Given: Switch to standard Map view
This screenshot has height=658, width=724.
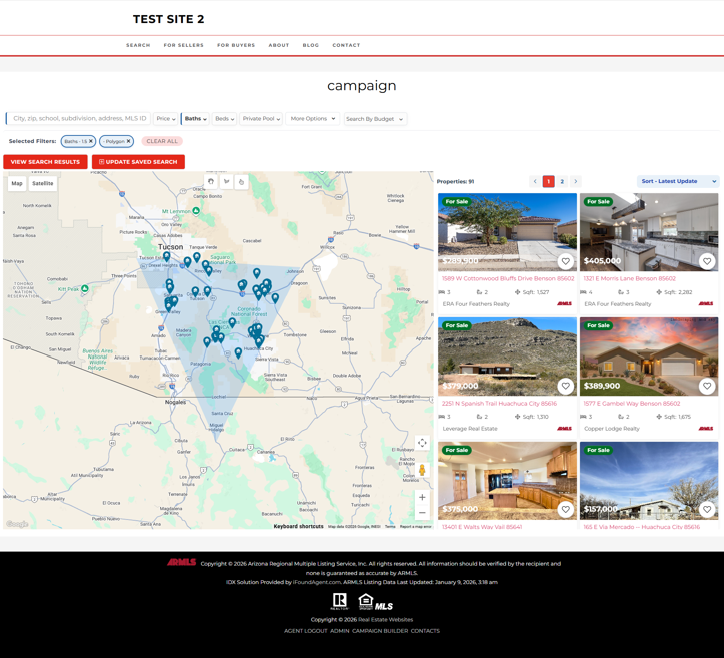Looking at the screenshot, I should (x=17, y=184).
